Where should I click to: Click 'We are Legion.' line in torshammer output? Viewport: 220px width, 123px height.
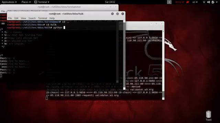coord(14,44)
